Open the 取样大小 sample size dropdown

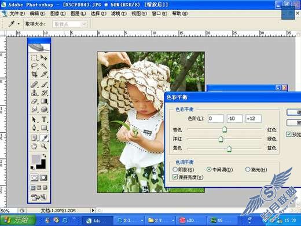70,24
